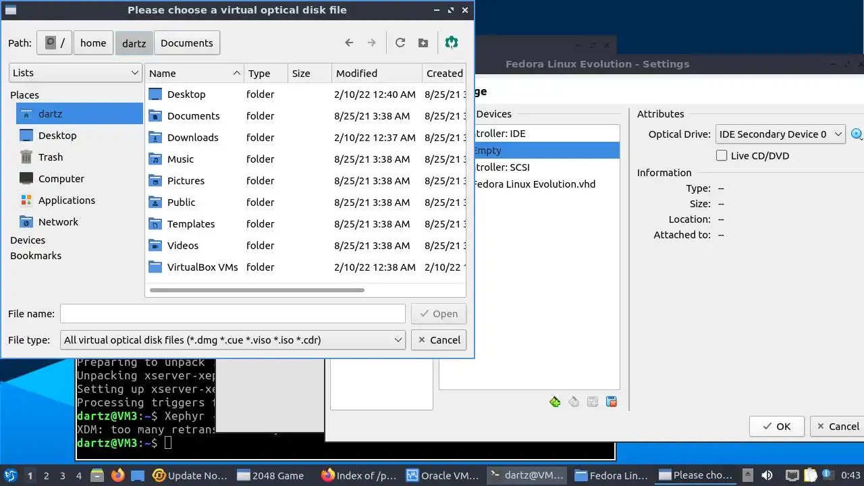The image size is (864, 486).
Task: Switch to Oracle VM taskbar window
Action: (443, 475)
